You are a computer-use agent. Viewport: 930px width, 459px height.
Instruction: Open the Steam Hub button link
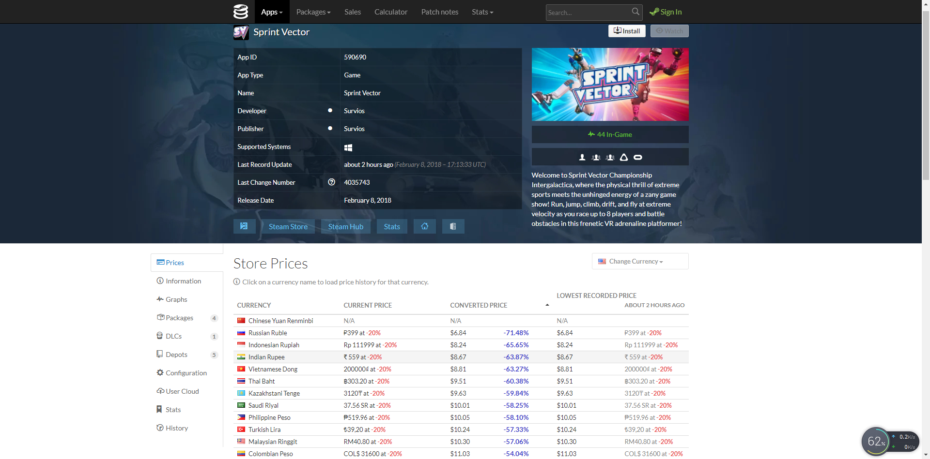tap(346, 226)
